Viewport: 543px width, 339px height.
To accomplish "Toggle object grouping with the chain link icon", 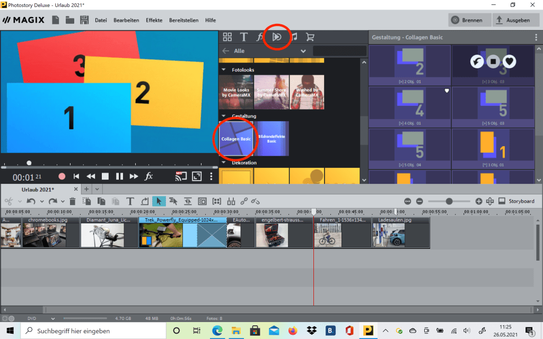I will [x=244, y=201].
